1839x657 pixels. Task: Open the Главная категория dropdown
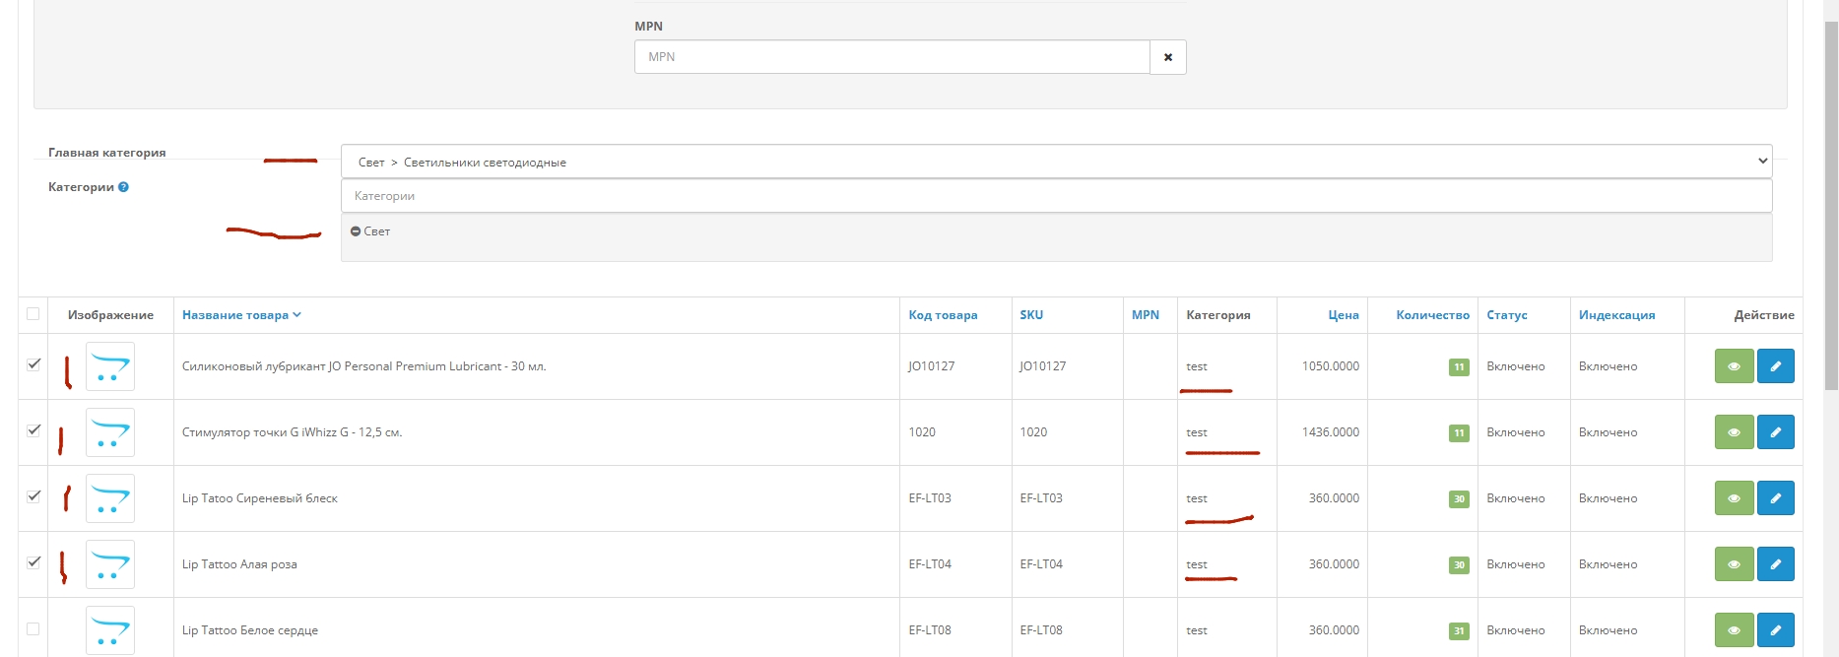(x=1055, y=162)
